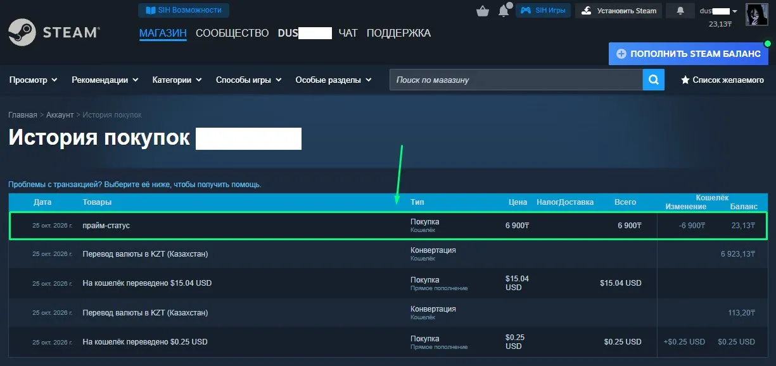Click the Дата column header
Screen dimensions: 776x366
42,202
